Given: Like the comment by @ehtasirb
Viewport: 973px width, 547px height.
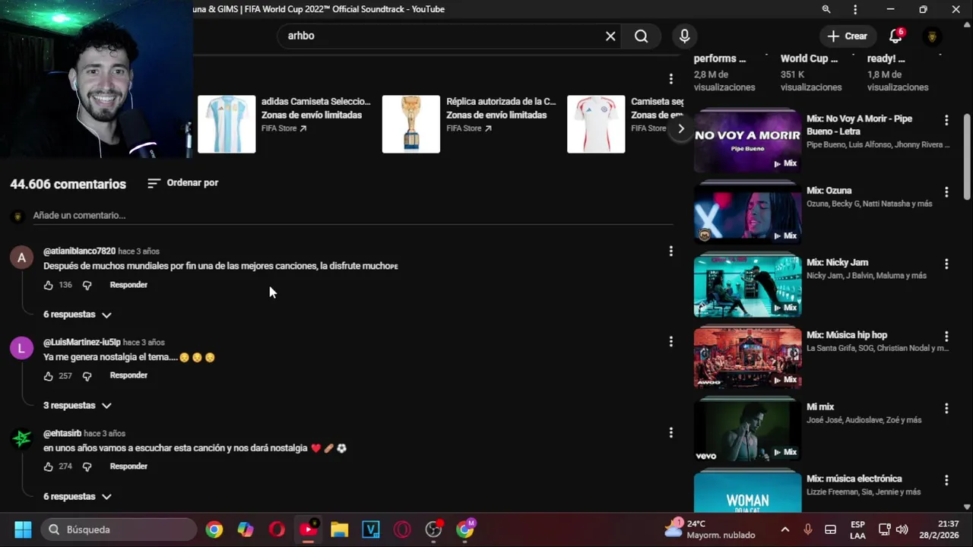Looking at the screenshot, I should click(49, 466).
